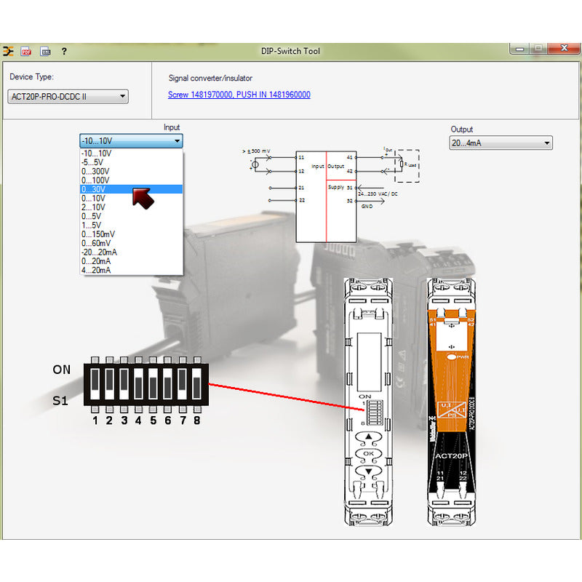Viewport: 582px width, 582px height.
Task: Click the wiring diagram with Input/Output block
Action: click(332, 196)
